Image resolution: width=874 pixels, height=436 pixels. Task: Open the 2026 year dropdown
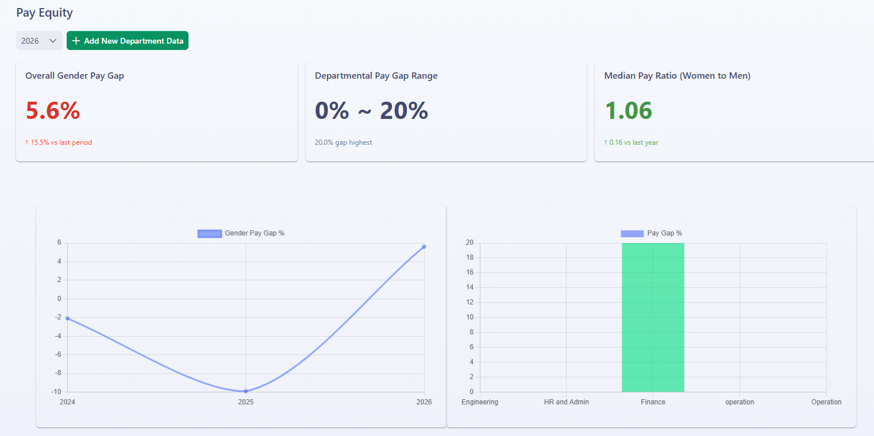click(x=39, y=41)
